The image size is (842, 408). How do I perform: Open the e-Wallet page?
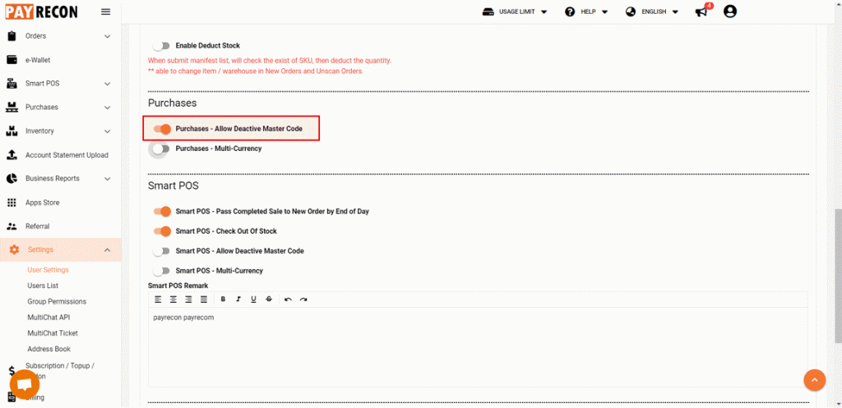[x=38, y=60]
